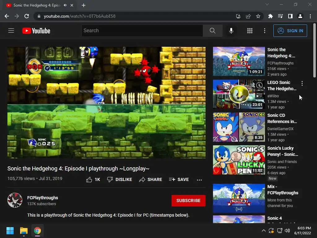Open the Chrome extensions puzzle icon
The height and width of the screenshot is (238, 317).
(x=270, y=16)
